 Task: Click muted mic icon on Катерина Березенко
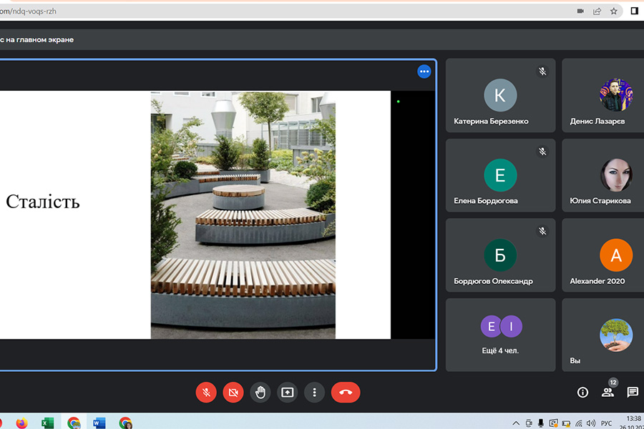(542, 71)
